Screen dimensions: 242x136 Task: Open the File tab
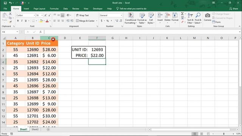(x=5, y=9)
